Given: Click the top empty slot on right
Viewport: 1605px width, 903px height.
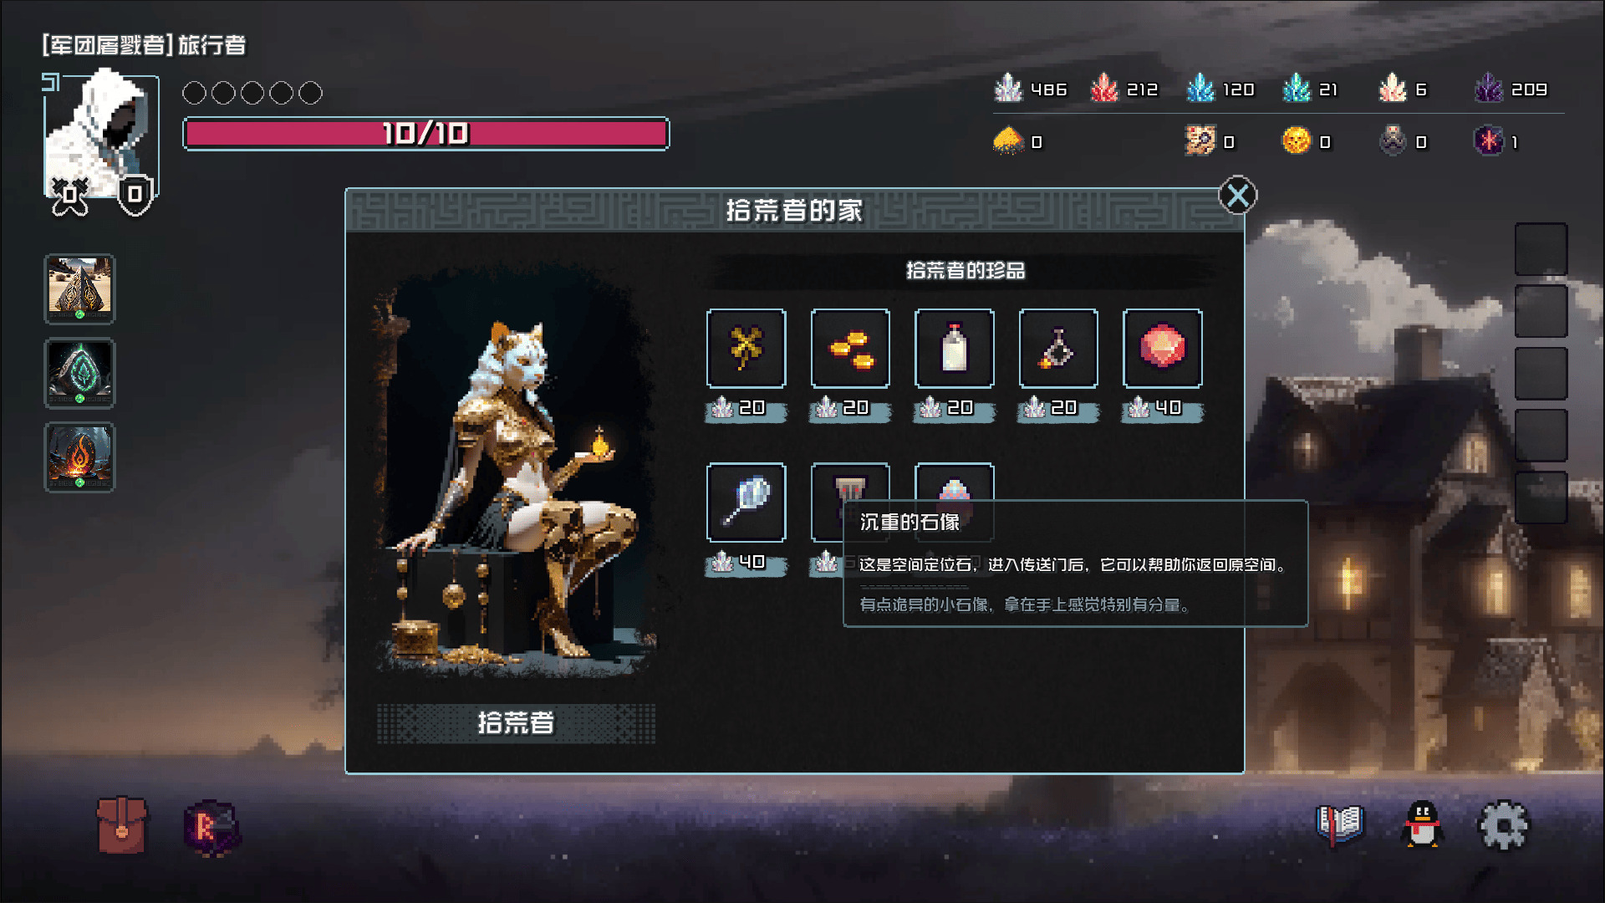Looking at the screenshot, I should coord(1541,248).
